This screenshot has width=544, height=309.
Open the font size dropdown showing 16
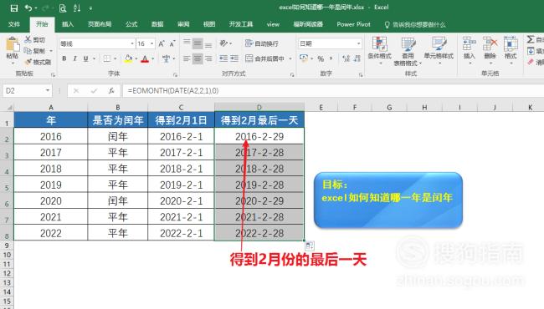coord(152,43)
